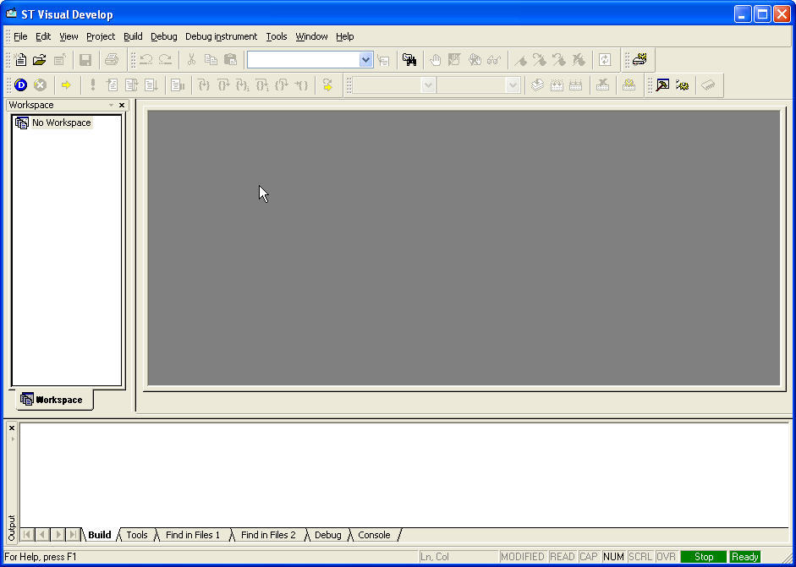Click inside the find text input field

[303, 60]
